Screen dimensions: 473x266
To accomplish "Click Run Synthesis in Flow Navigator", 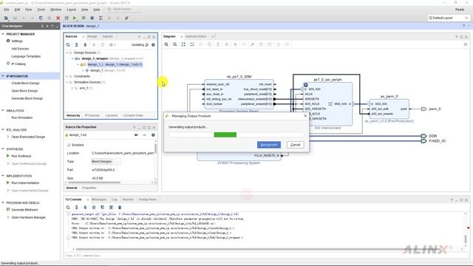I will (21, 156).
